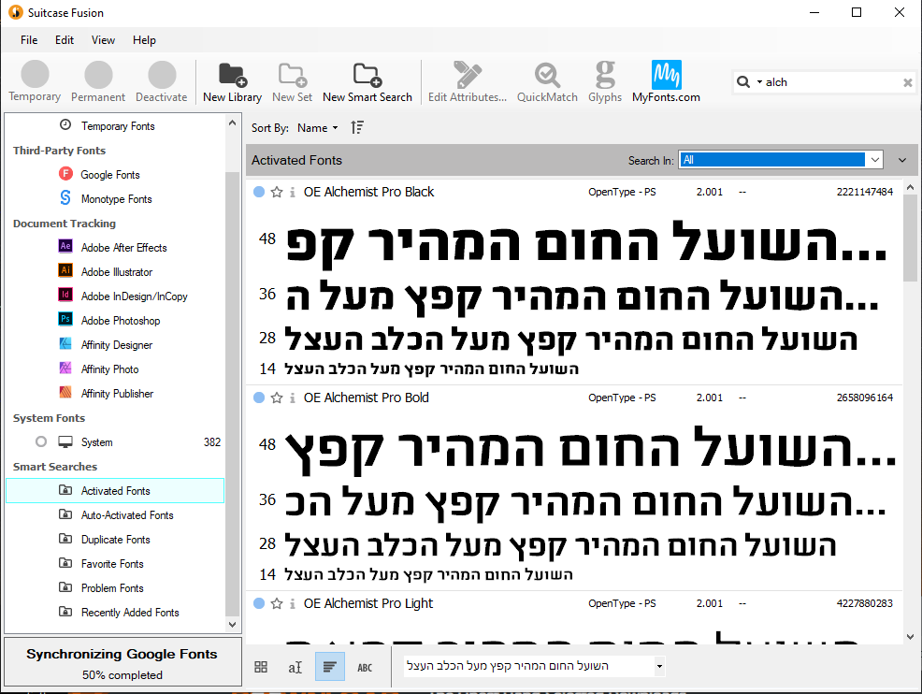Open Edit Attributes tool

(468, 81)
